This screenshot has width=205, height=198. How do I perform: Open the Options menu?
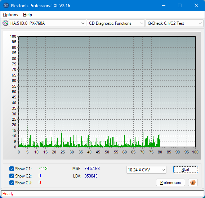click(10, 15)
